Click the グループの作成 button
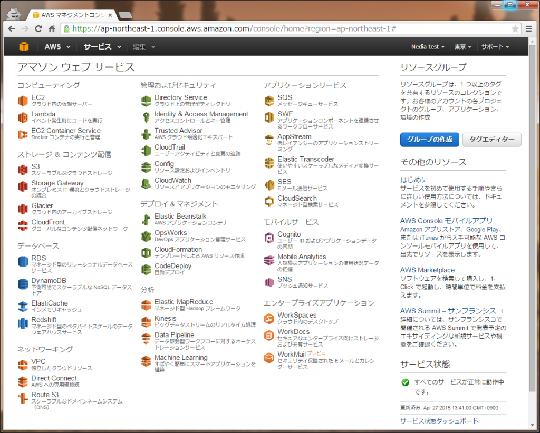This screenshot has width=540, height=433. tap(429, 139)
